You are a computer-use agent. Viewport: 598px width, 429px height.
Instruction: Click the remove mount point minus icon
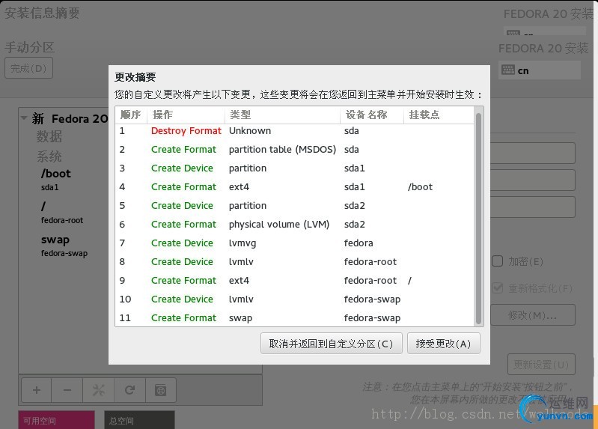pyautogui.click(x=67, y=390)
